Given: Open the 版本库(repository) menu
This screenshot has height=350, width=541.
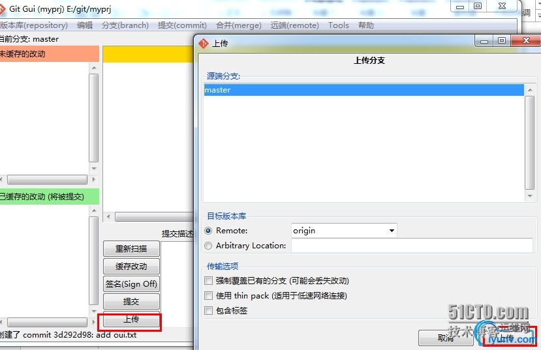Looking at the screenshot, I should pyautogui.click(x=34, y=25).
